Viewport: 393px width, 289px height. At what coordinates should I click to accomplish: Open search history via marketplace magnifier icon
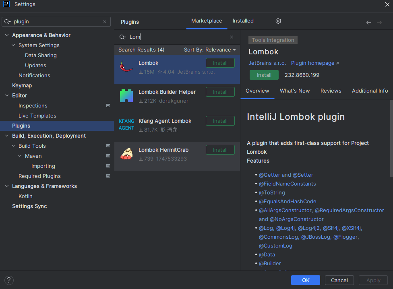tap(122, 37)
